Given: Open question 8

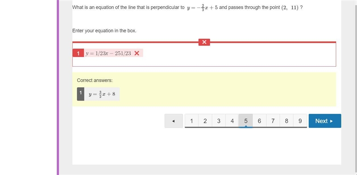Looking at the screenshot, I should pos(286,121).
